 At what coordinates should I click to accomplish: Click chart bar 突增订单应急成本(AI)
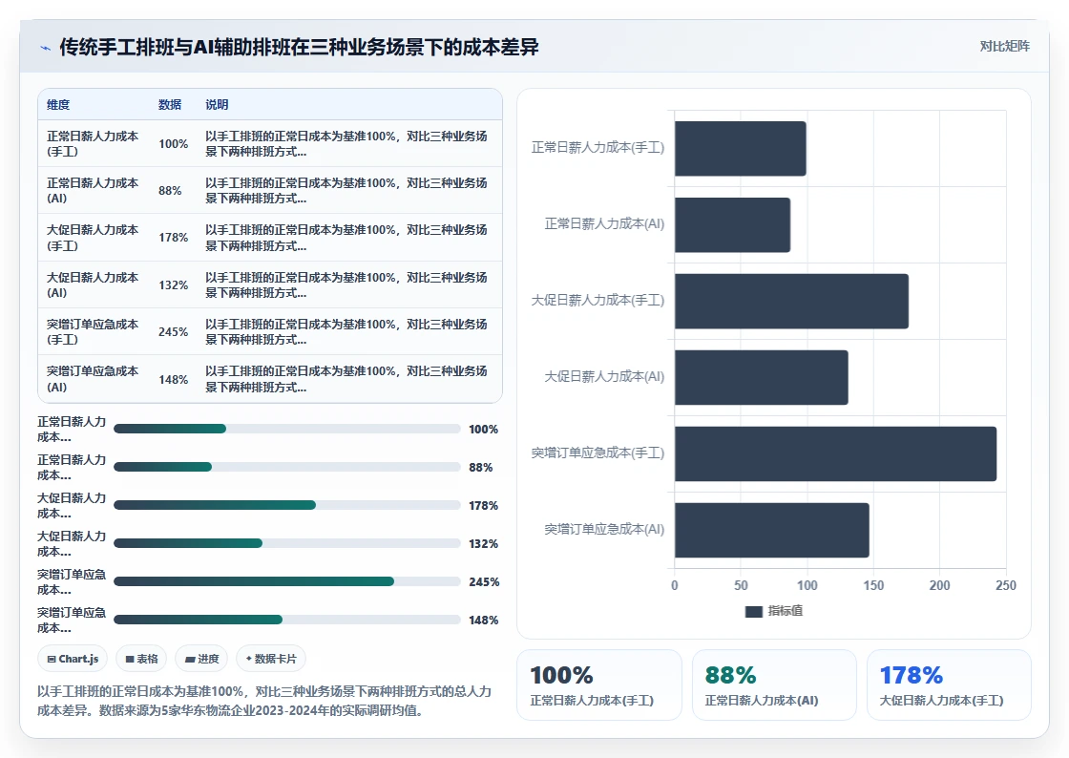coord(772,531)
